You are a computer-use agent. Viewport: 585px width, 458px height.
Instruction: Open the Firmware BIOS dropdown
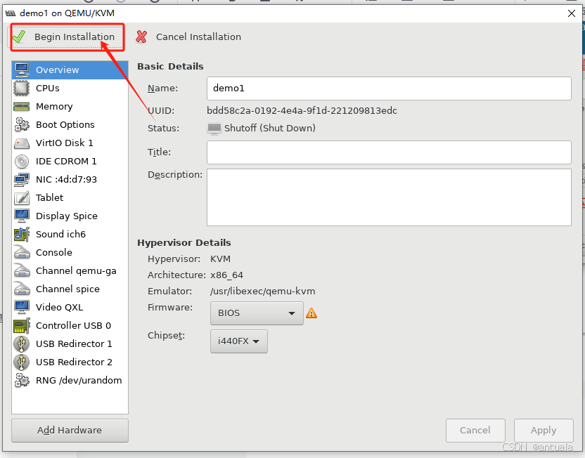(x=257, y=313)
